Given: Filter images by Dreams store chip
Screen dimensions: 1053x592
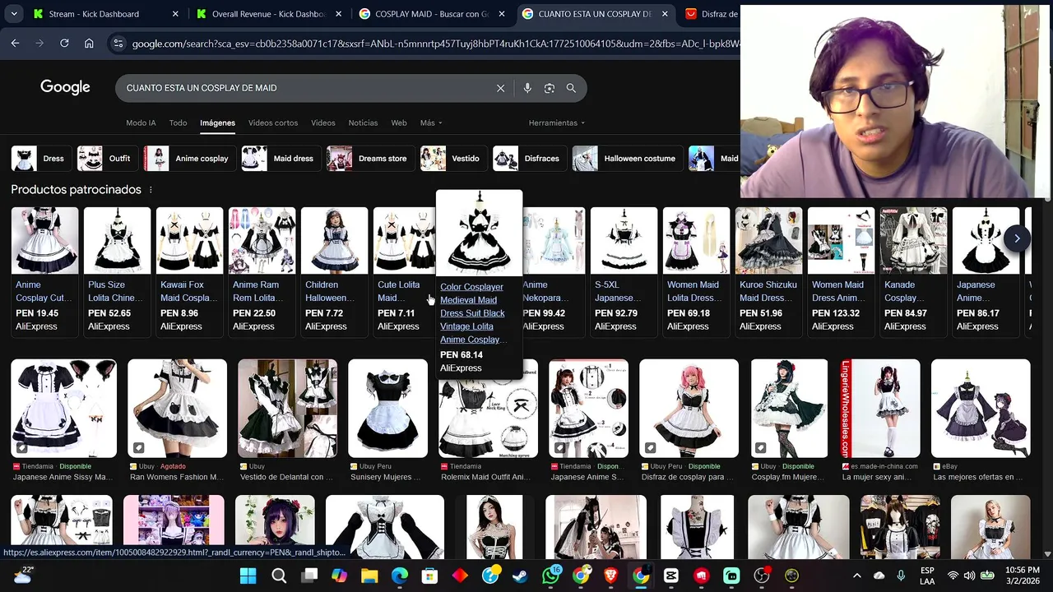Looking at the screenshot, I should pyautogui.click(x=370, y=159).
